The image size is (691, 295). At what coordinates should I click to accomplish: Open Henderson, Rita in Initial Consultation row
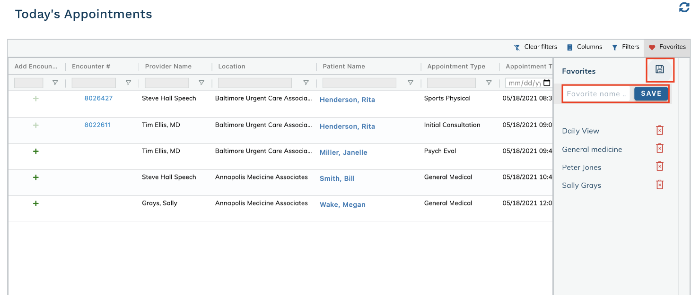[x=347, y=126]
